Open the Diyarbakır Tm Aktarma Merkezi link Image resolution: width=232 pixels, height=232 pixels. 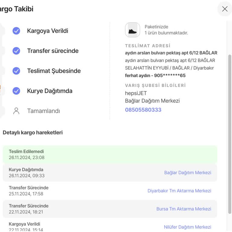point(179,191)
